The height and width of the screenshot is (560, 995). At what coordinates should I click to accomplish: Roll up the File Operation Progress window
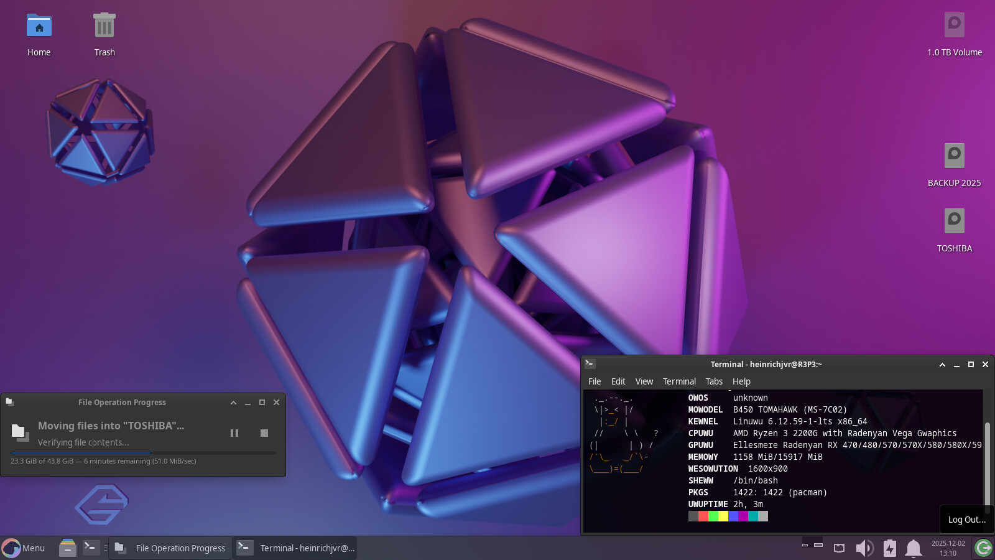(x=233, y=403)
